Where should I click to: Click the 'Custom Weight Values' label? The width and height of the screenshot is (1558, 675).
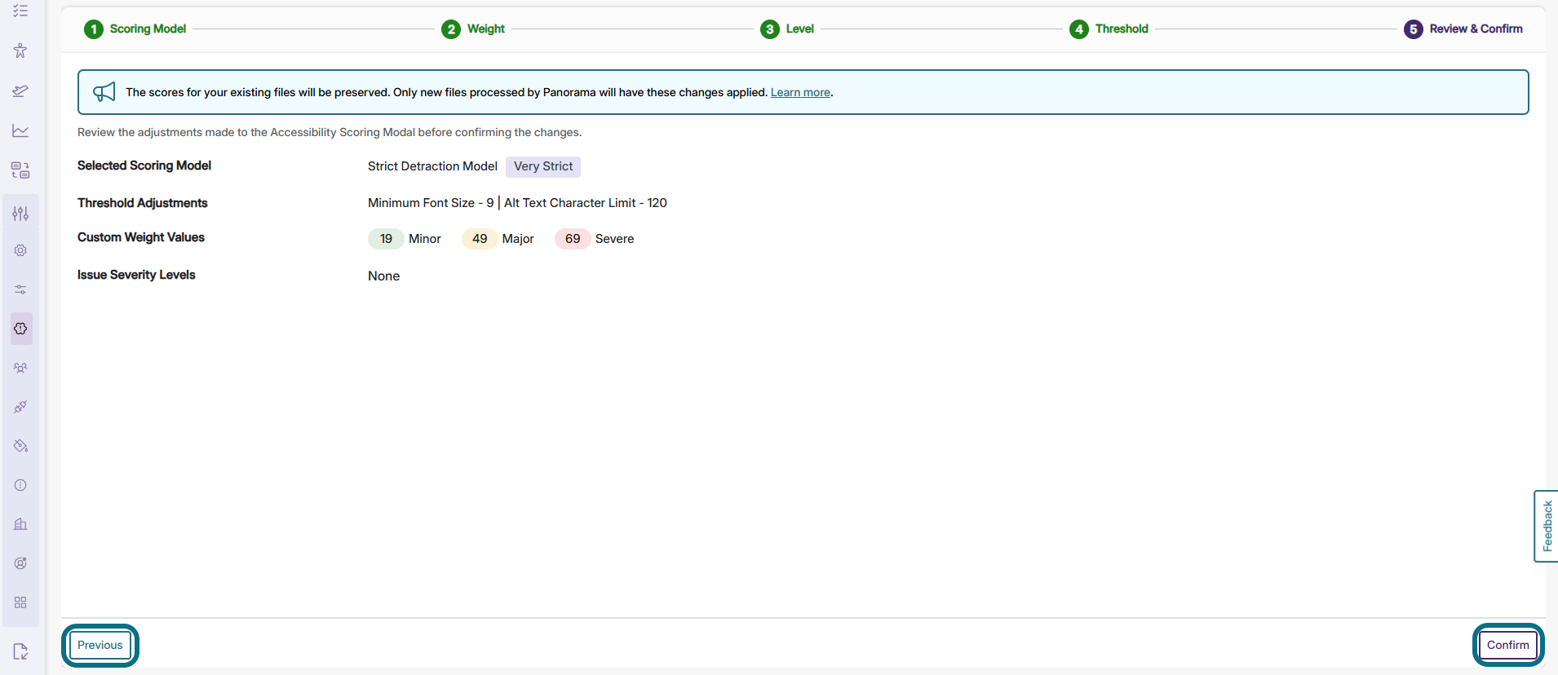tap(141, 237)
